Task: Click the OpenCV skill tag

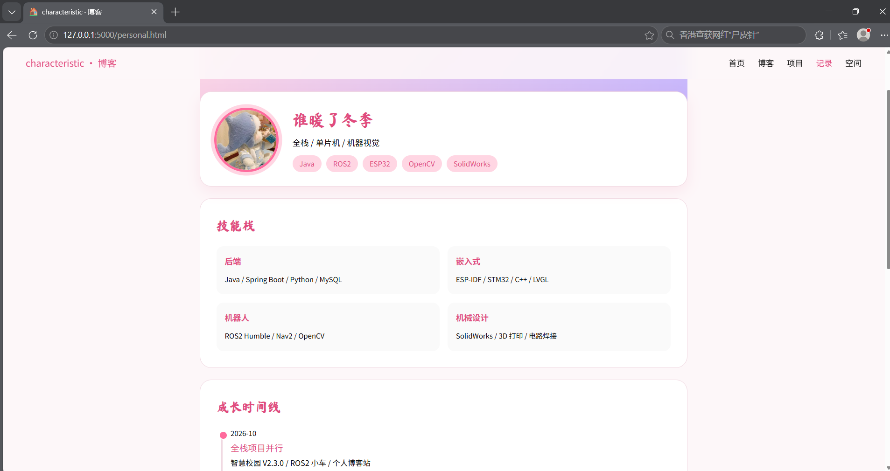Action: click(x=422, y=164)
